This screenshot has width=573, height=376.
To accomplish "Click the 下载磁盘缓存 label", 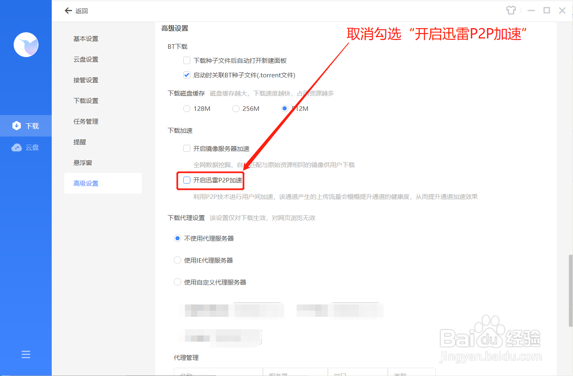I will [x=186, y=93].
